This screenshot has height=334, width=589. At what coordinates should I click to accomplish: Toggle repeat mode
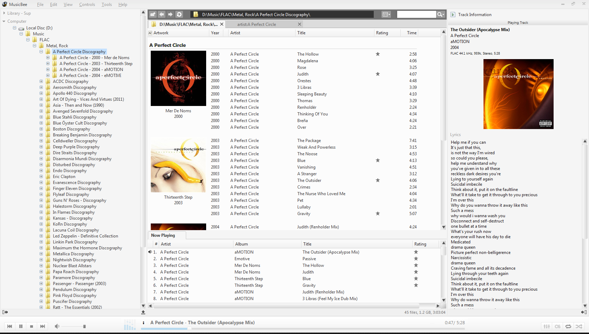pyautogui.click(x=568, y=326)
